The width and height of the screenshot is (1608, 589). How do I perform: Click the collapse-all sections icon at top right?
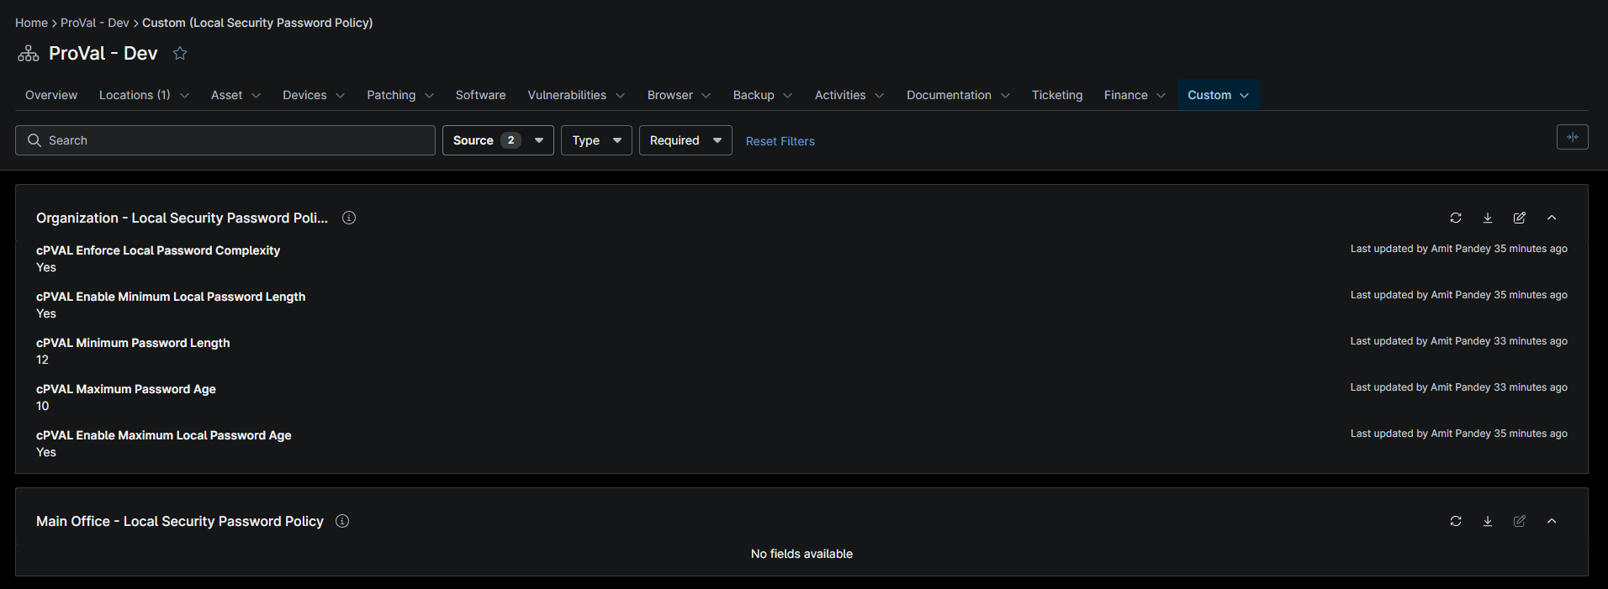click(x=1573, y=137)
